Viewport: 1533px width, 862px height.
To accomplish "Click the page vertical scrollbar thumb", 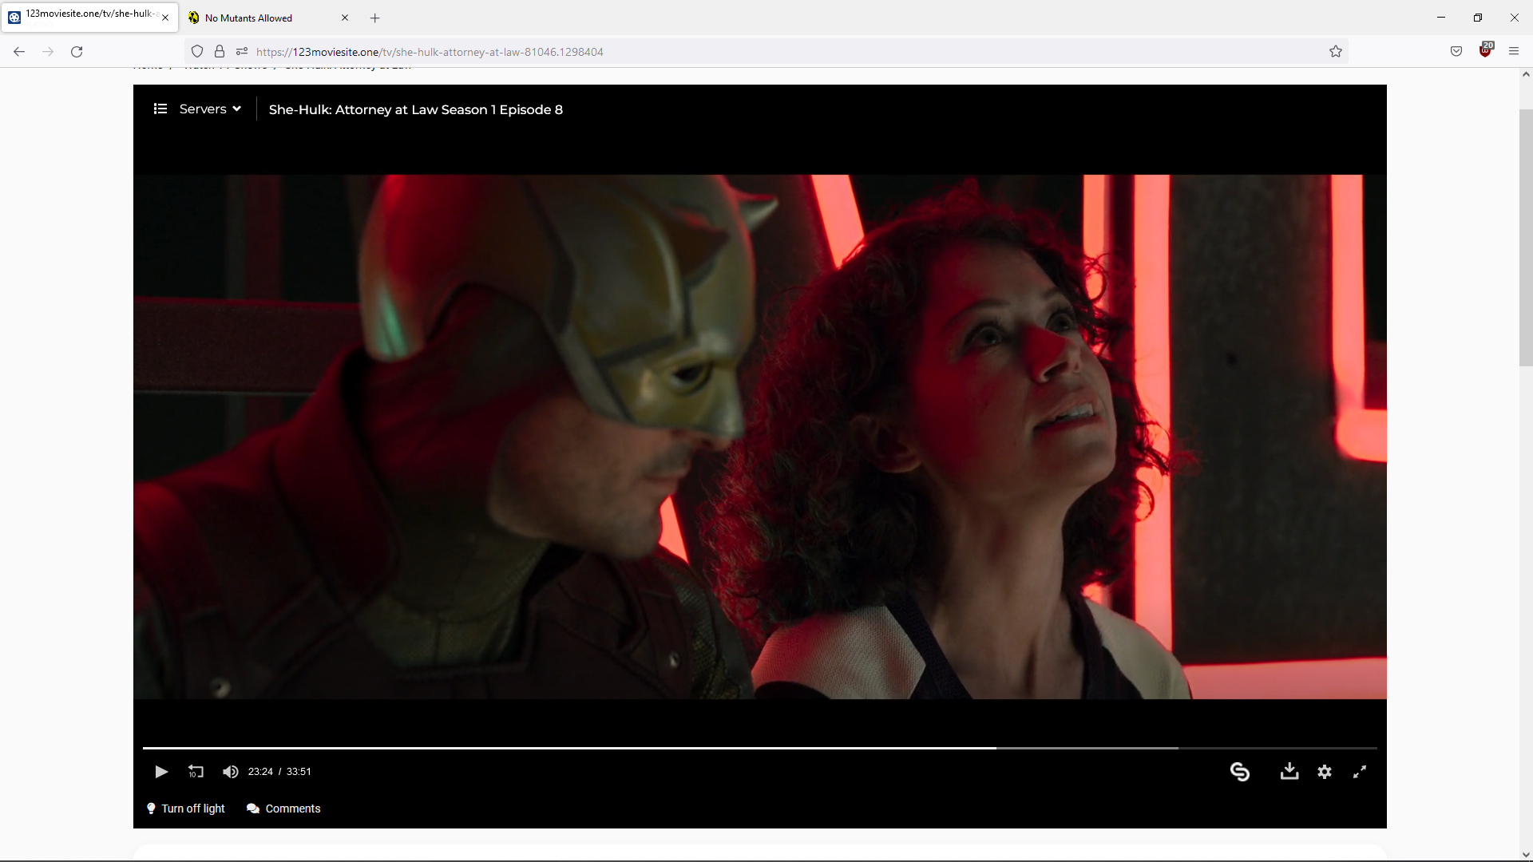I will pos(1526,238).
